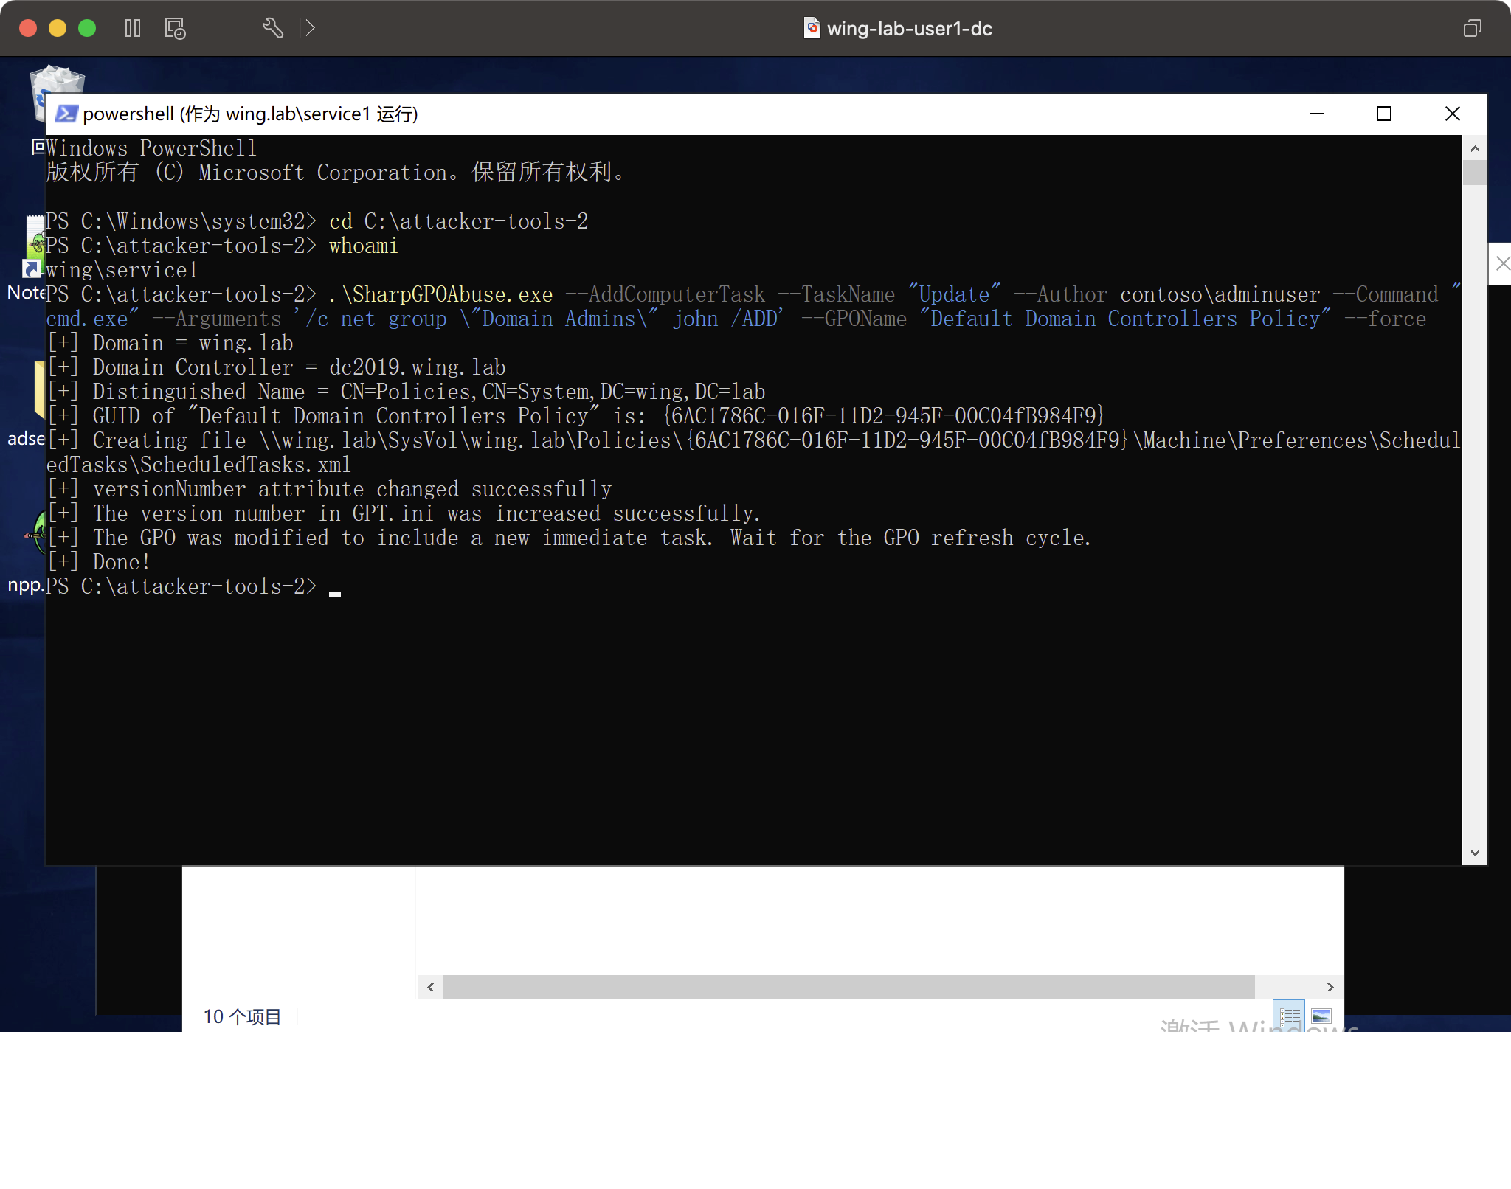
Task: Click '.\SharpGPOAbuse.exe' command text
Action: tap(440, 294)
